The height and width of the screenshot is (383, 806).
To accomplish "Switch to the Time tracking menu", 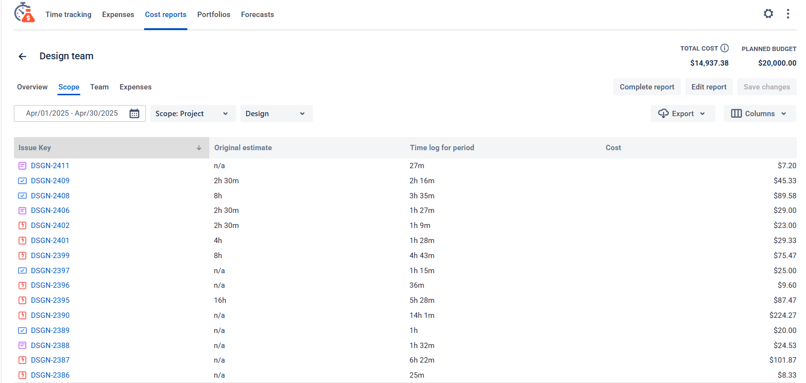I will click(69, 15).
